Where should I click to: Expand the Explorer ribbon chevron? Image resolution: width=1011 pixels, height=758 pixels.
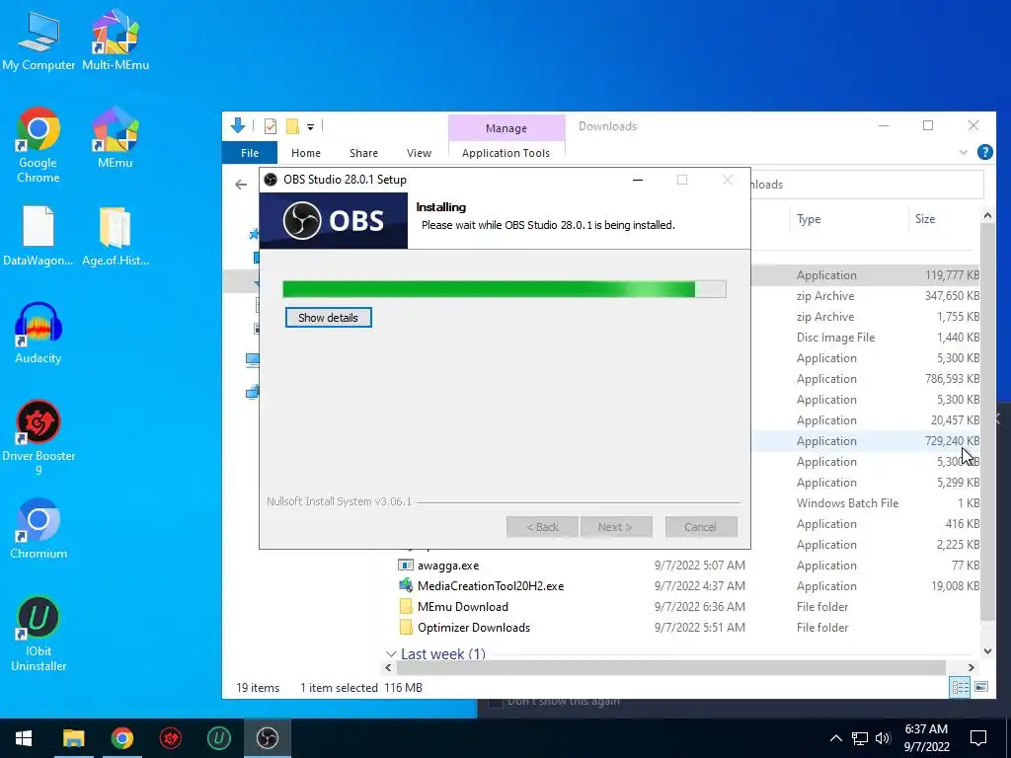[964, 153]
